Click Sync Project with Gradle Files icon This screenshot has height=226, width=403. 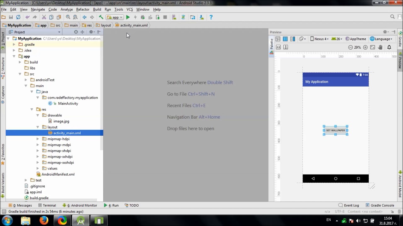pos(183,17)
